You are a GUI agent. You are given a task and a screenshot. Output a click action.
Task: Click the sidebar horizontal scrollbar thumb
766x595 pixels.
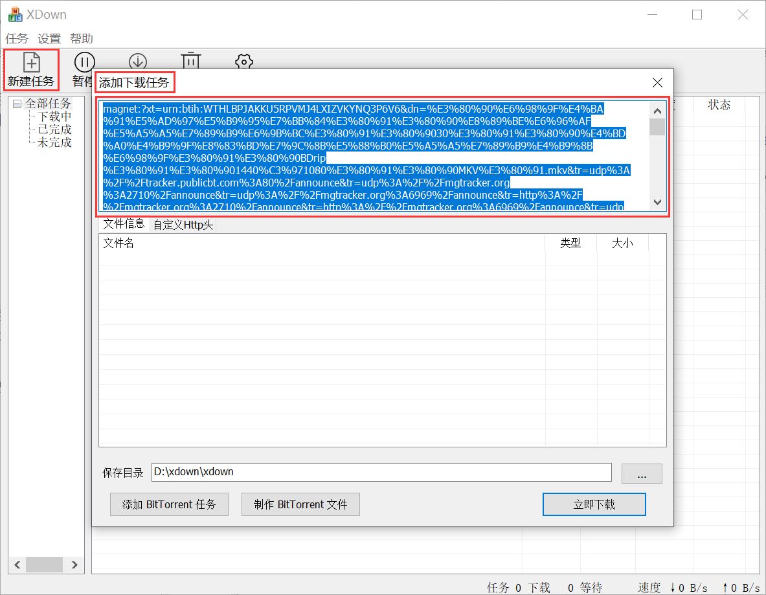[44, 565]
